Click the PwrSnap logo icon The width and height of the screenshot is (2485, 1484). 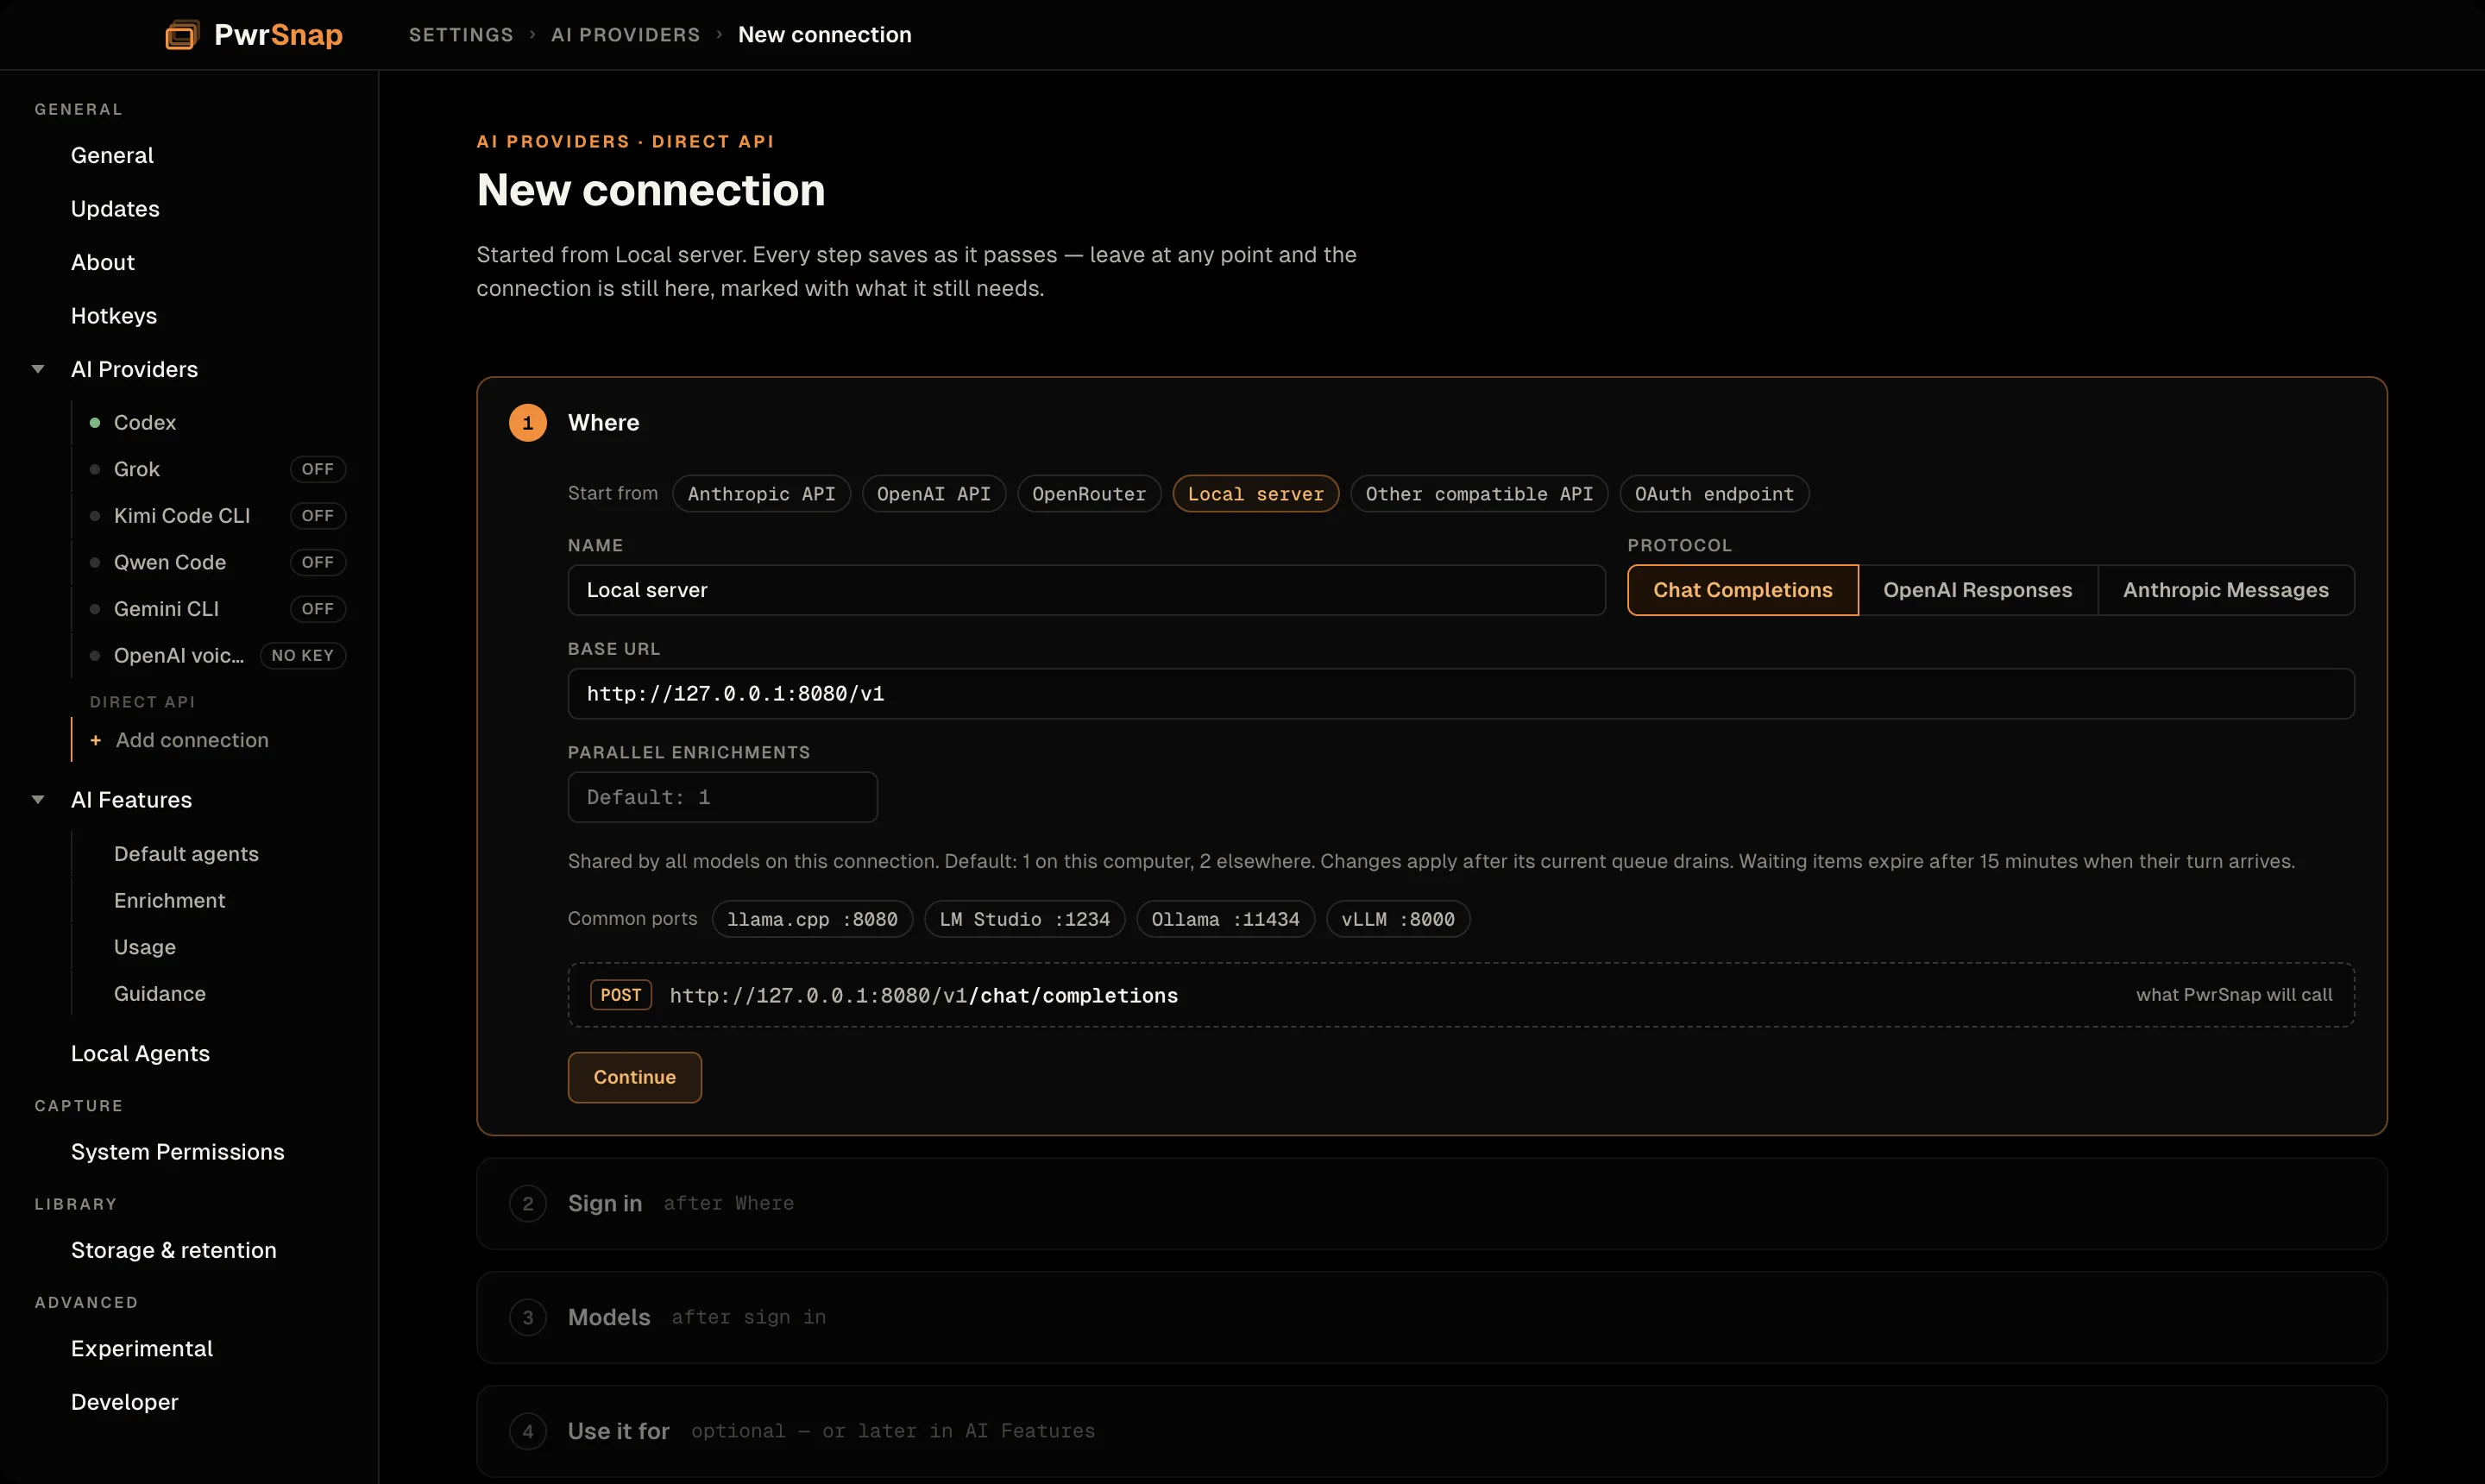[182, 35]
